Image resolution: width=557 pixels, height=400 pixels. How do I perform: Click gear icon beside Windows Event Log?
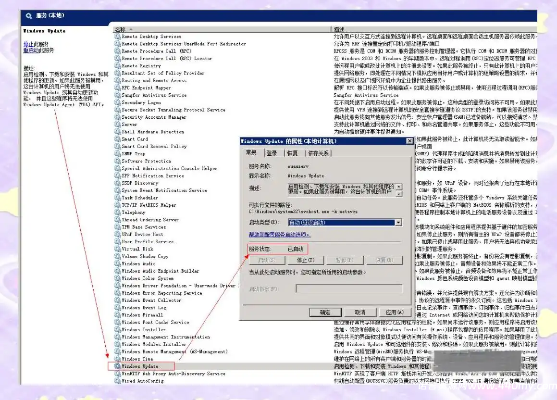[117, 308]
